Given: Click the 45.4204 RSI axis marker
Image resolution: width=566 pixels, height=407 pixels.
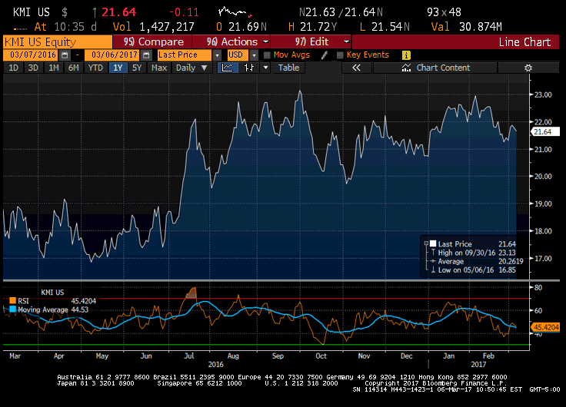Looking at the screenshot, I should click(545, 327).
